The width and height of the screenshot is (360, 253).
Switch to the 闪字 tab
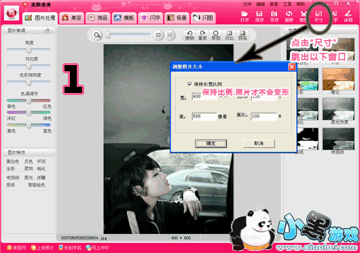[151, 18]
